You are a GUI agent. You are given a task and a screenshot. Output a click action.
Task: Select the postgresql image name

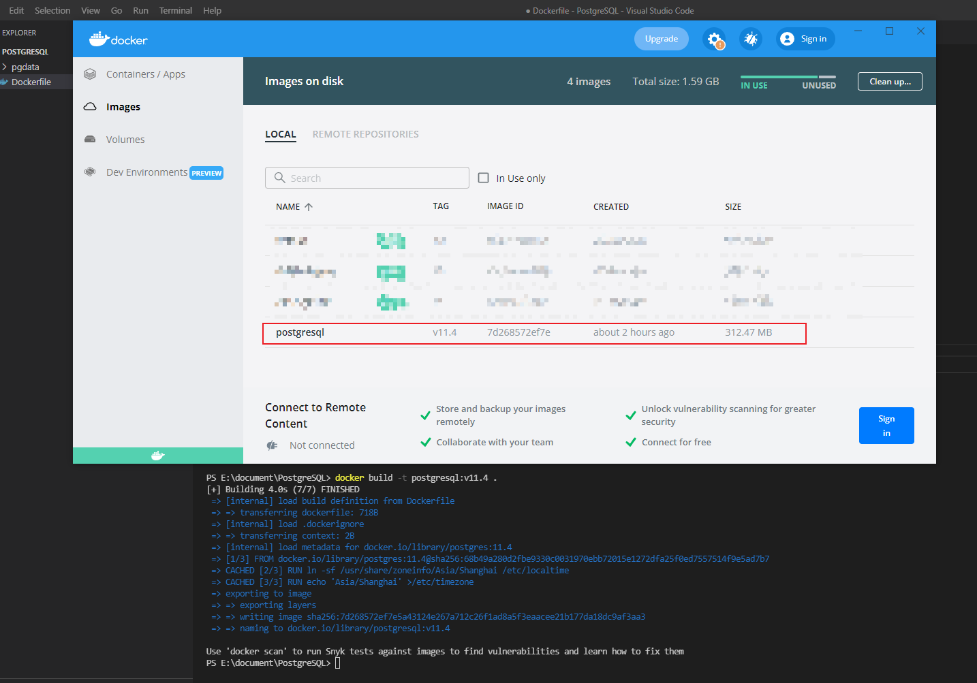coord(300,332)
